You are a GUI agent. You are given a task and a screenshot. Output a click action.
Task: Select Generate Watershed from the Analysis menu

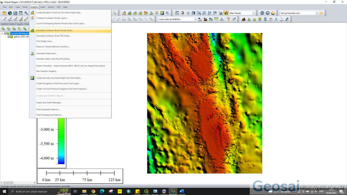coord(46,53)
